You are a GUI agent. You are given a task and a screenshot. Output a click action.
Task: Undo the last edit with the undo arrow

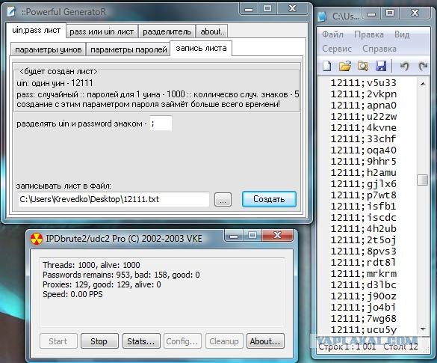coord(404,66)
